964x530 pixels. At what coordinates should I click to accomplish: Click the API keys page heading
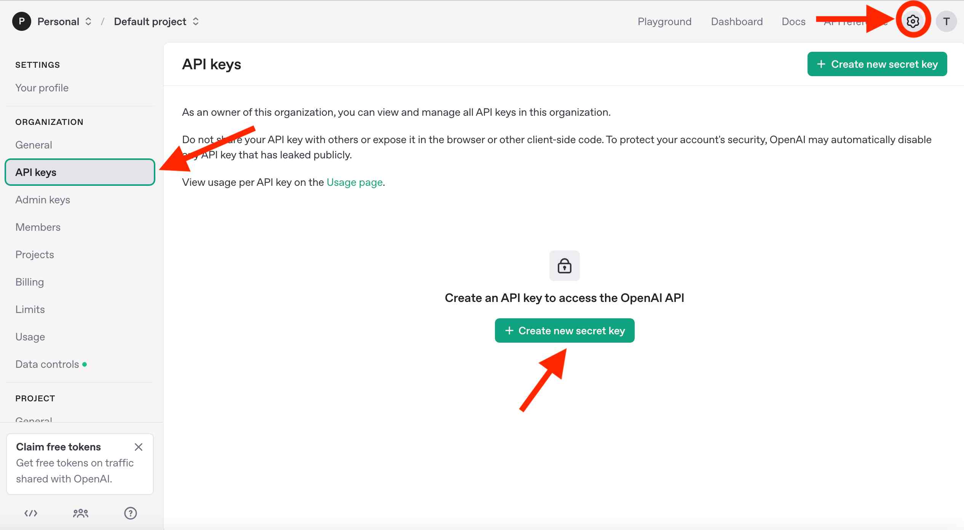(x=212, y=64)
